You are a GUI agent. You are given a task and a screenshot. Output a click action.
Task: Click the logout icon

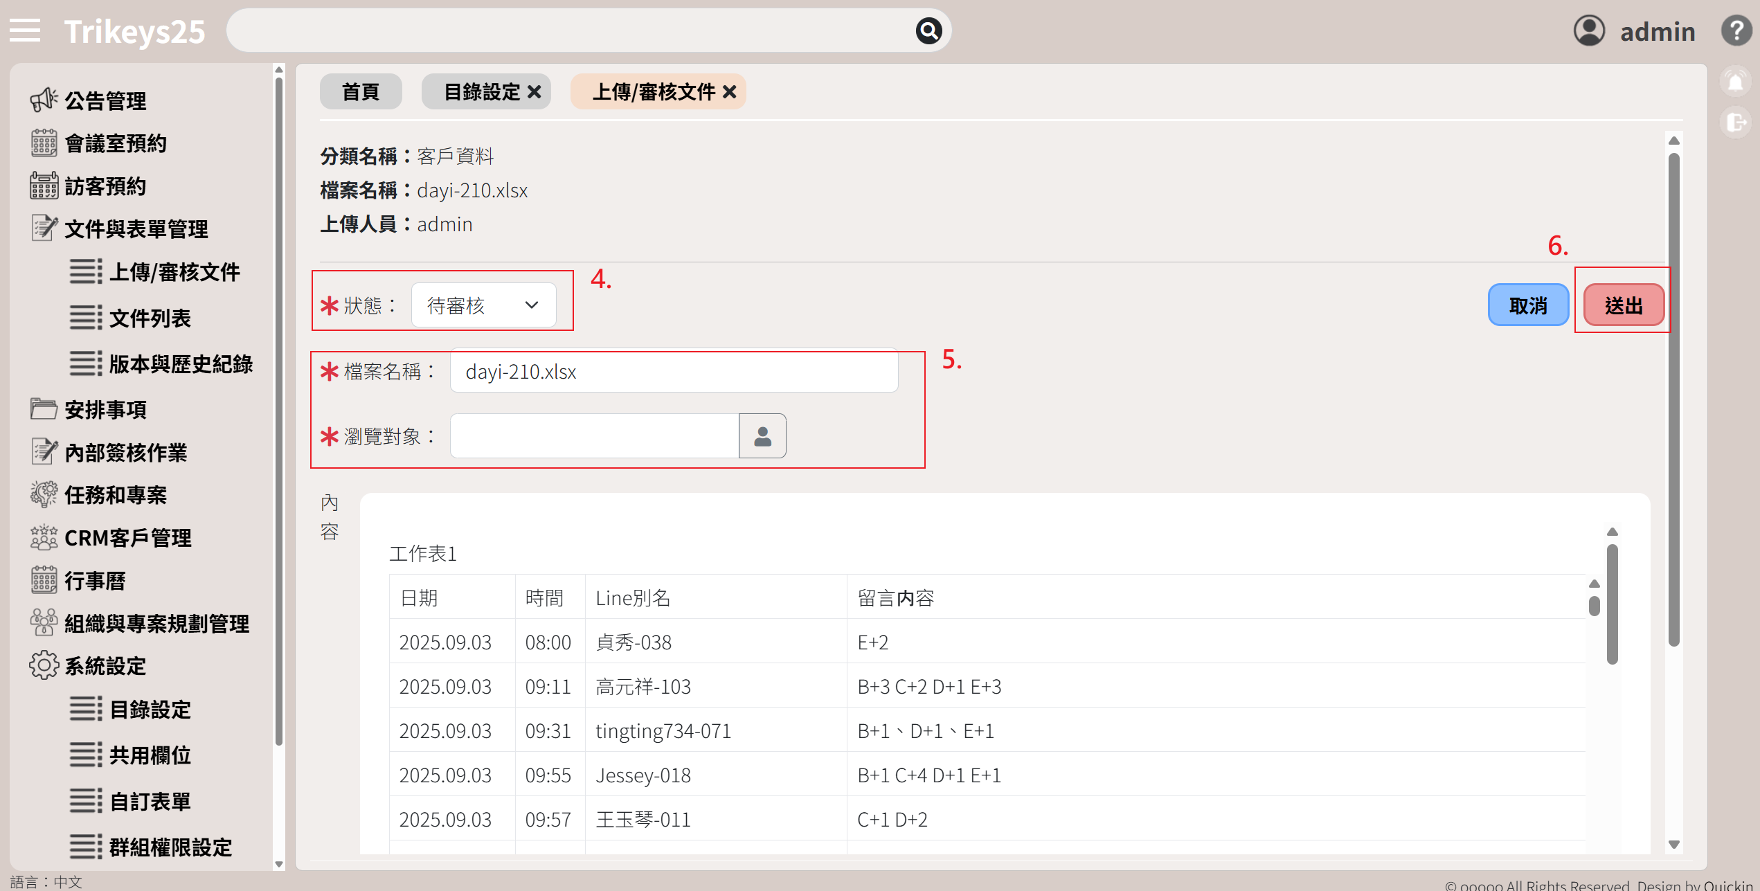click(x=1735, y=123)
